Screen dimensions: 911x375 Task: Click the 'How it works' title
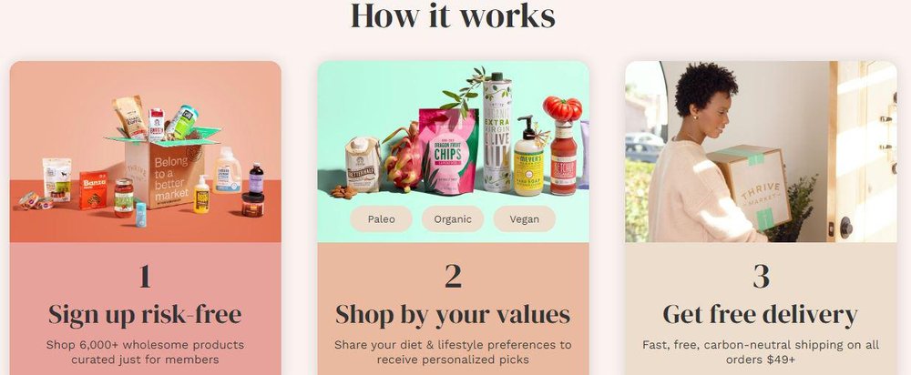pyautogui.click(x=453, y=15)
